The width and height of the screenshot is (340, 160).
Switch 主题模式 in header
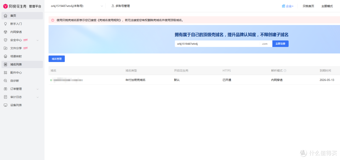pyautogui.click(x=327, y=6)
